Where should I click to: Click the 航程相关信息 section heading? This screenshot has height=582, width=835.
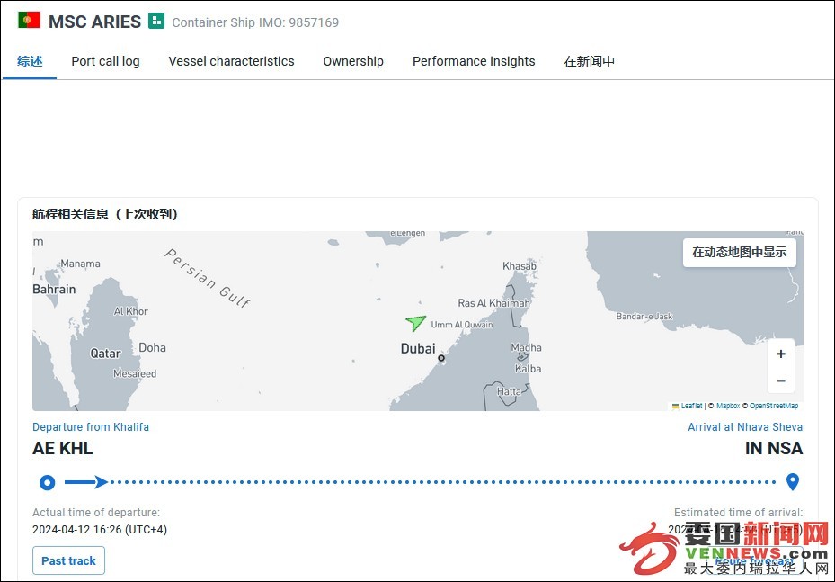(105, 214)
